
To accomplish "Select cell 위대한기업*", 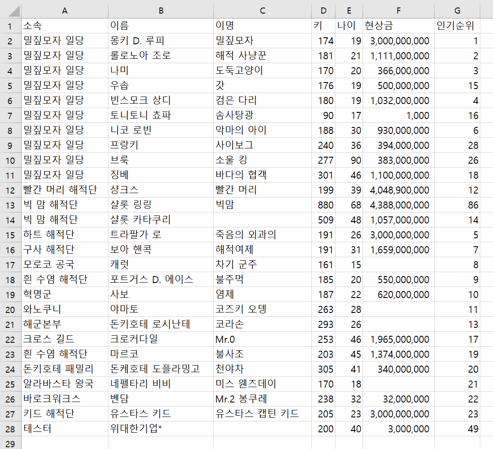I will [x=161, y=429].
